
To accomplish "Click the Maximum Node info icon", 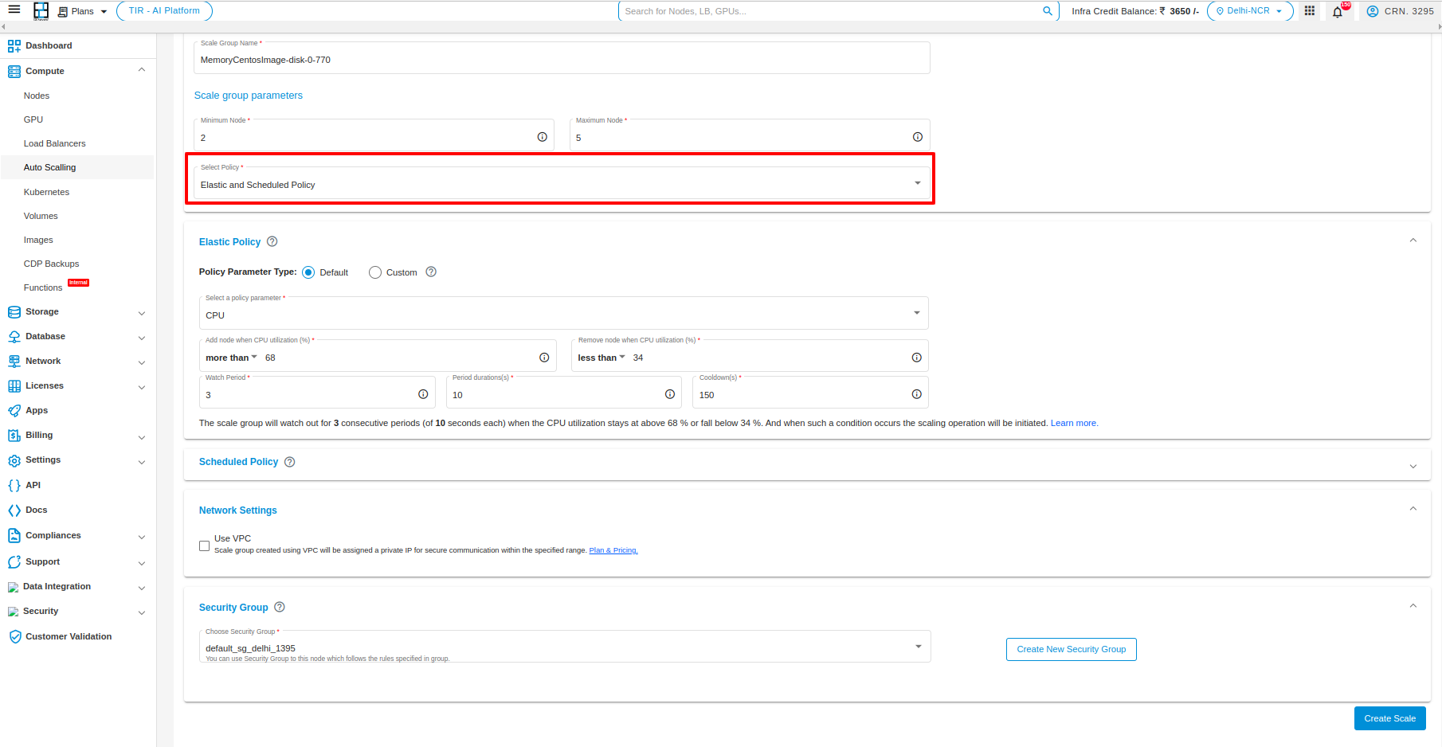I will (918, 137).
